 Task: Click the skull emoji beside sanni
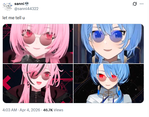click(x=27, y=4)
